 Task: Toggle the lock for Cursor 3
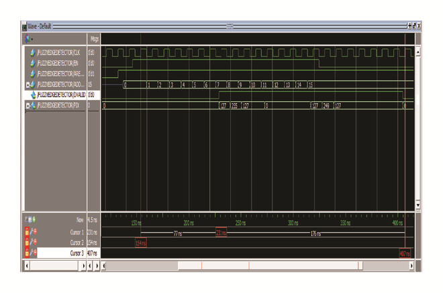(27, 253)
